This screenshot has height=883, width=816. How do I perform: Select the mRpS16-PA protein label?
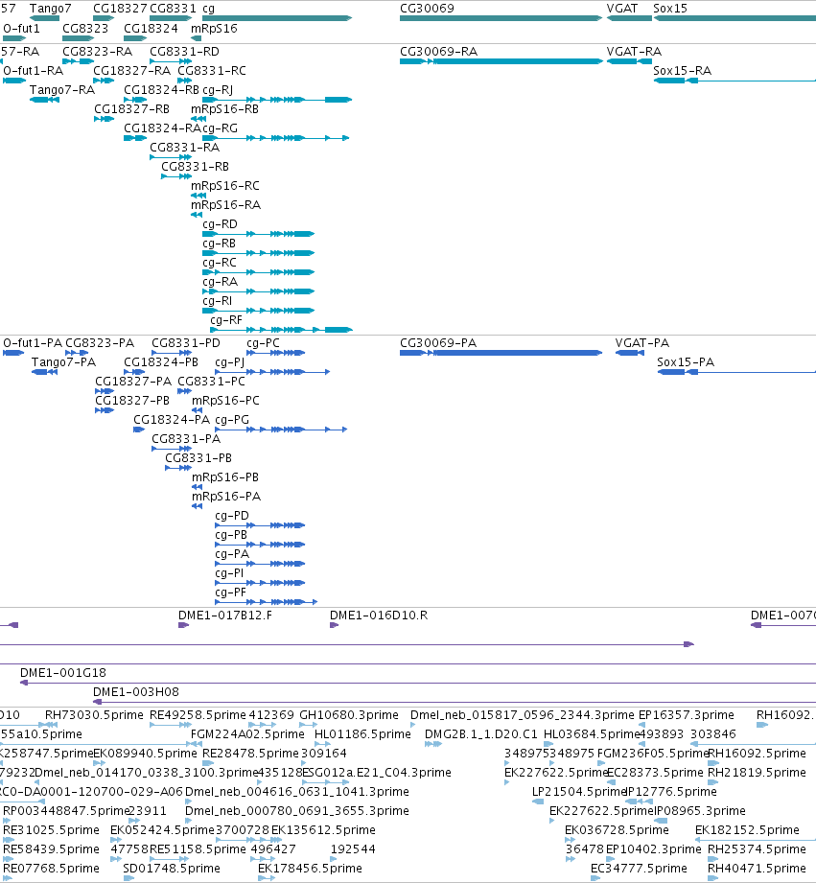(226, 496)
